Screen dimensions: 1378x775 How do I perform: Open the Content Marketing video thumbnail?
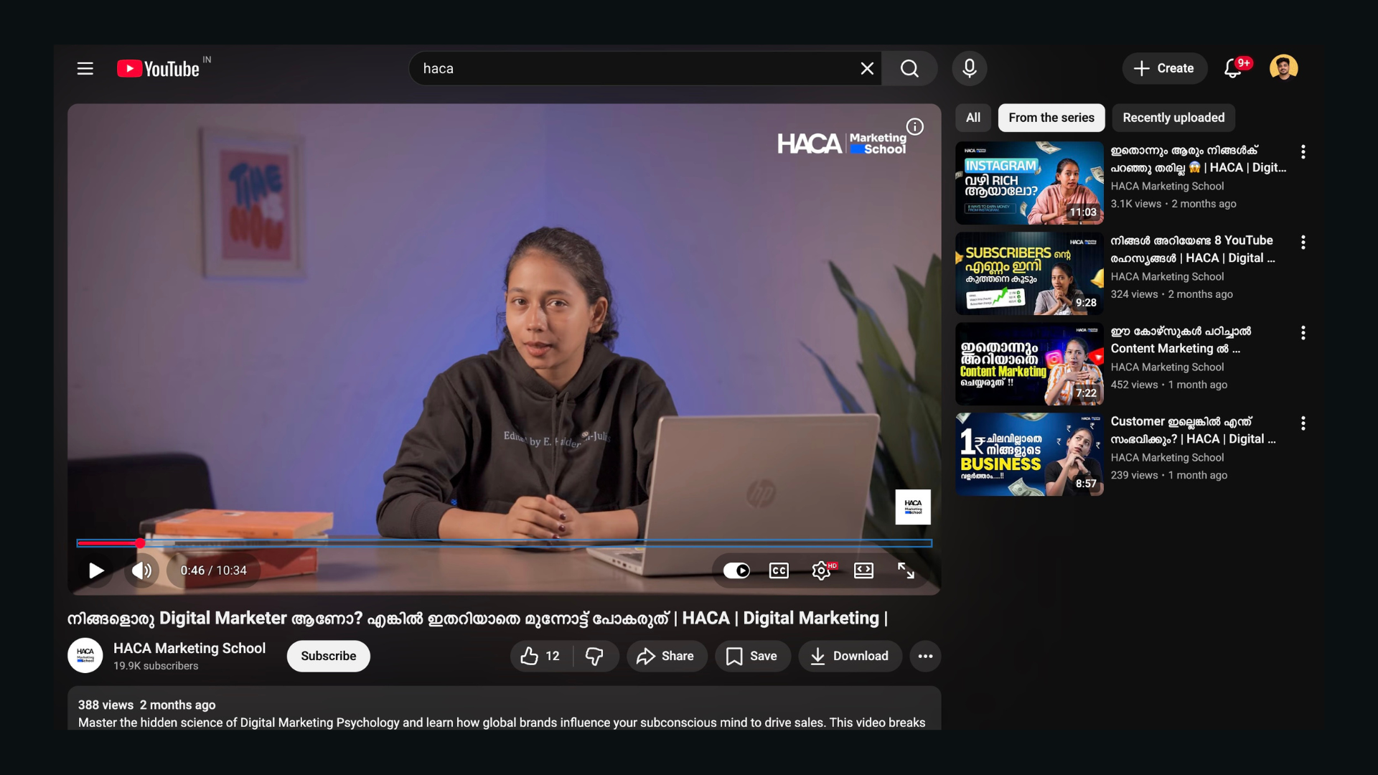1028,364
